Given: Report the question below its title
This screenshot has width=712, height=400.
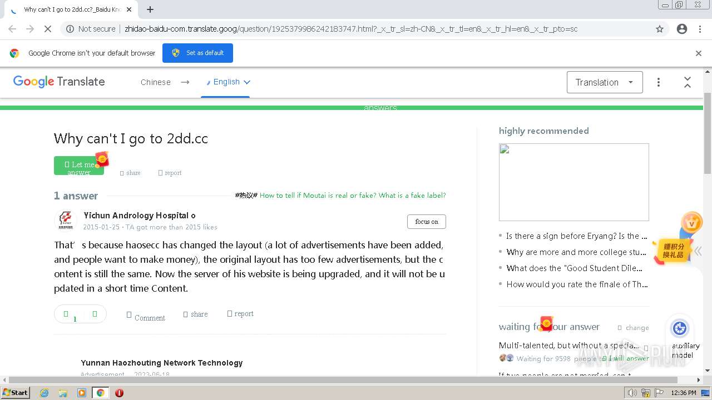Looking at the screenshot, I should [170, 173].
